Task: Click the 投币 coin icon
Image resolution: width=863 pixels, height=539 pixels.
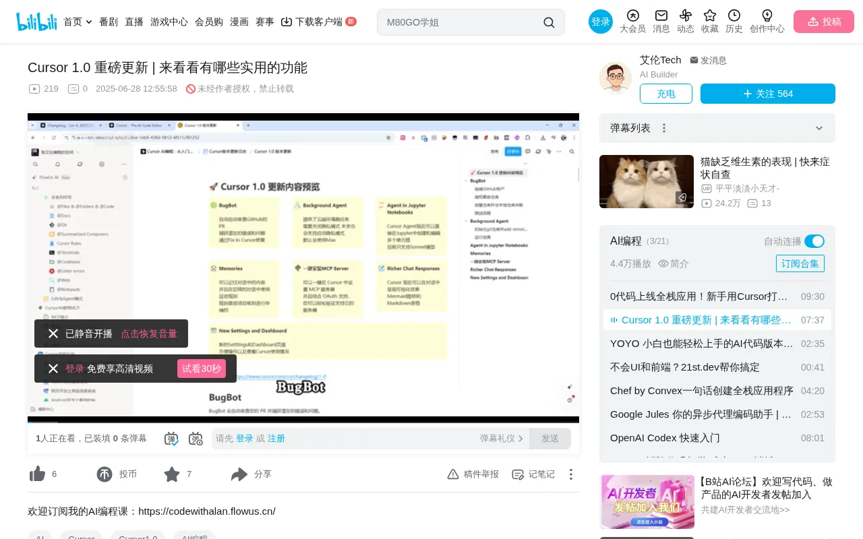Action: coord(105,474)
